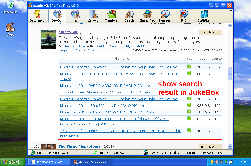Screen dimensions: 251x166
Task: Open actor Brad Pitt link
Action: (x=102, y=46)
